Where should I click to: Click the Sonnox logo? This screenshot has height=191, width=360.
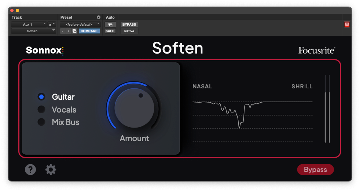click(45, 50)
